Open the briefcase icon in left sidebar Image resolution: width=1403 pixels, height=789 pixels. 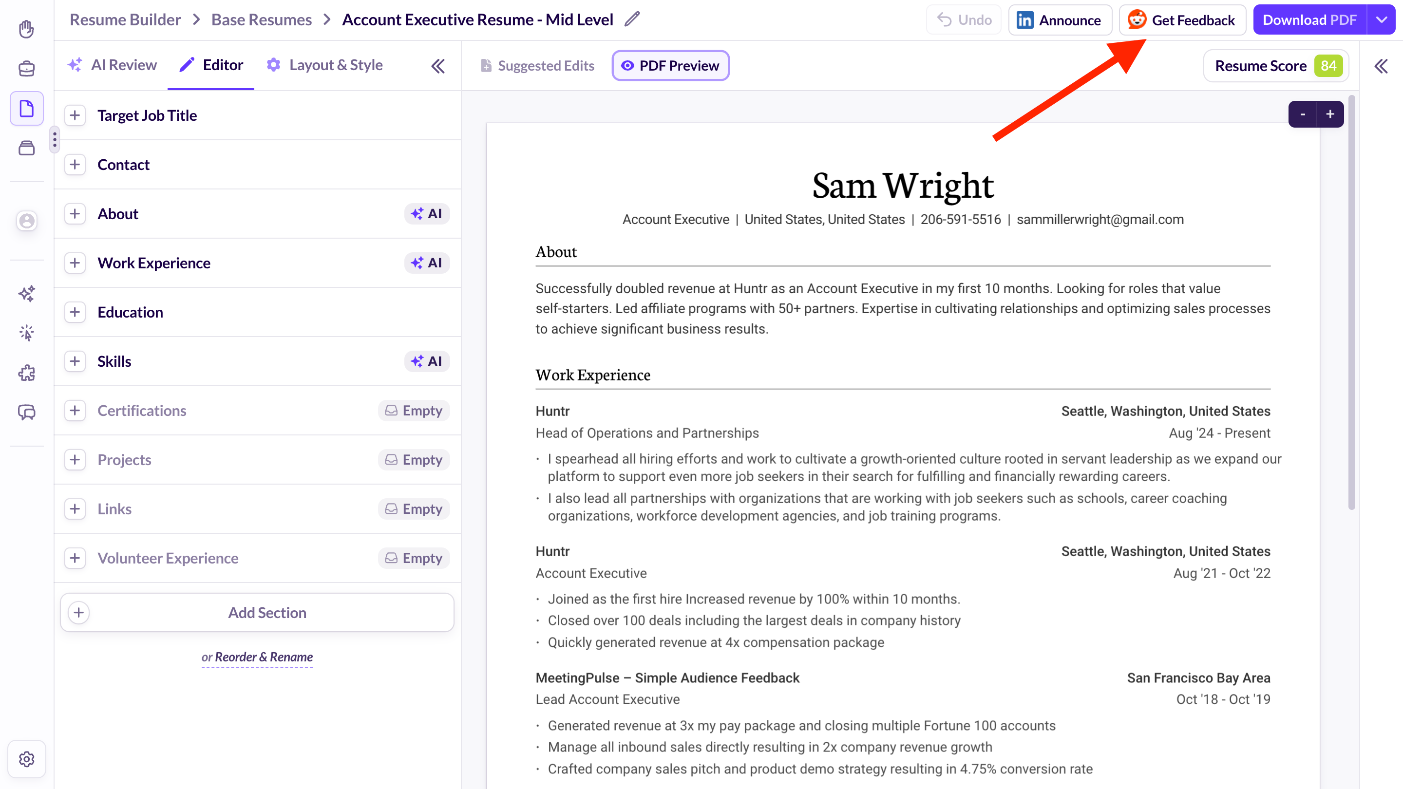(x=26, y=69)
